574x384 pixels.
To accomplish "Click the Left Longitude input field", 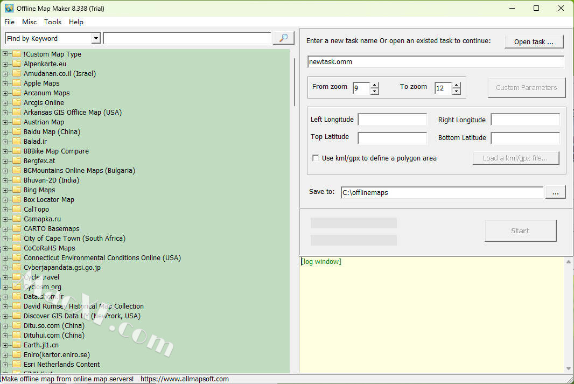I will point(392,120).
